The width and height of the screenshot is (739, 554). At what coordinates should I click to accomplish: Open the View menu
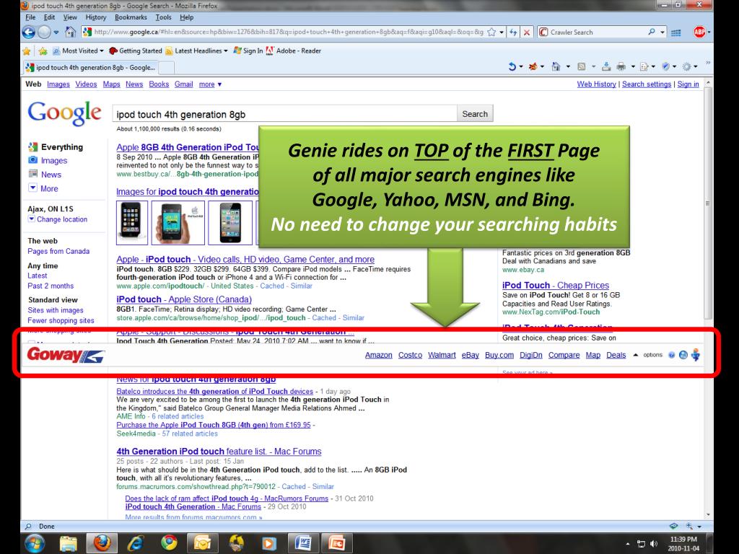(70, 17)
